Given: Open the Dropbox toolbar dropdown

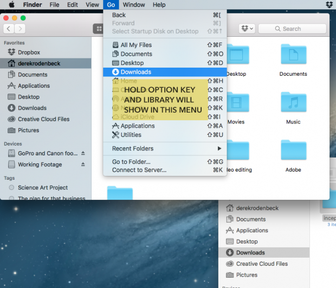Looking at the screenshot, I should (x=247, y=29).
